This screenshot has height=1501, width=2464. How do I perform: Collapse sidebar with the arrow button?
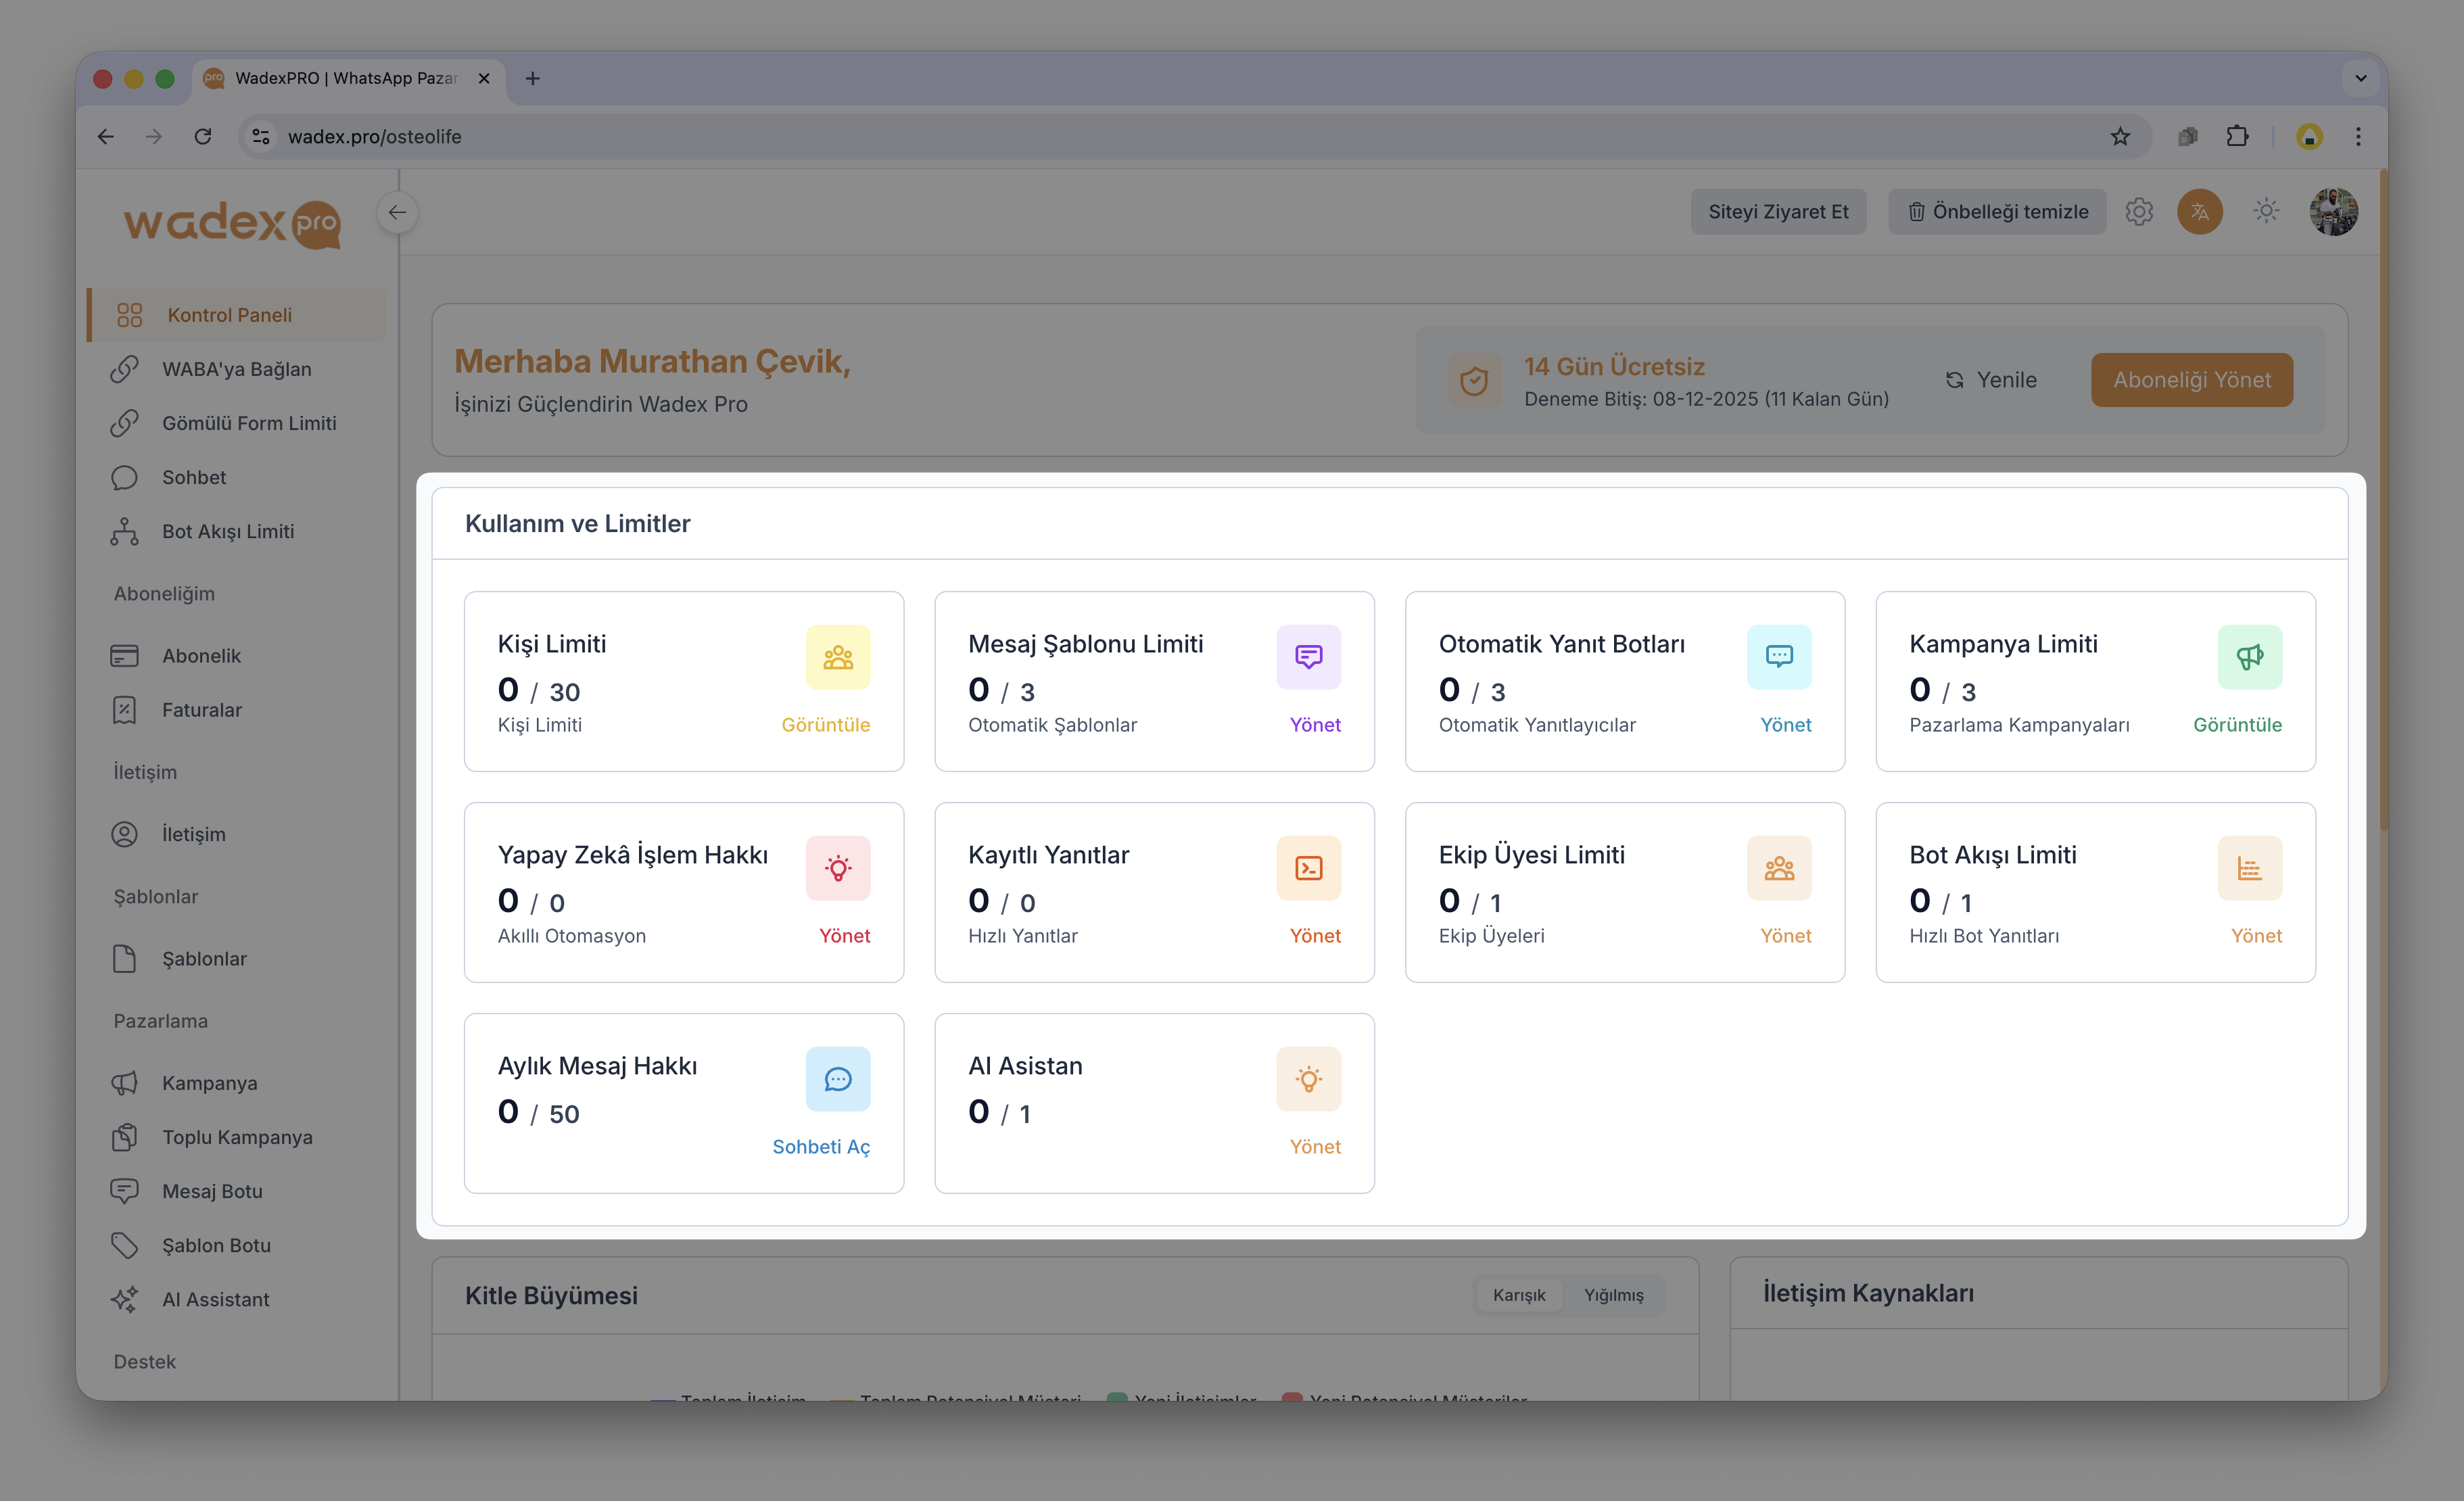pyautogui.click(x=397, y=212)
